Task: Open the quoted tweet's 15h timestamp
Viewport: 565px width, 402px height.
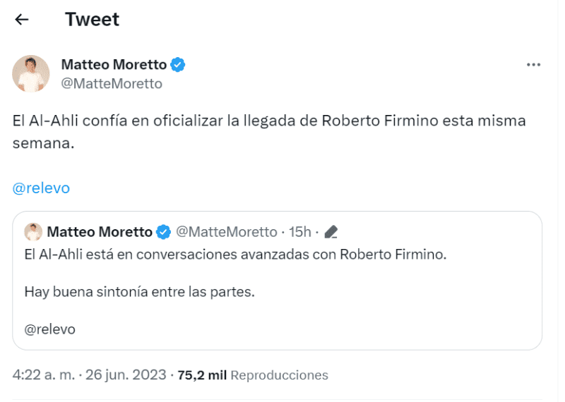Action: 300,231
